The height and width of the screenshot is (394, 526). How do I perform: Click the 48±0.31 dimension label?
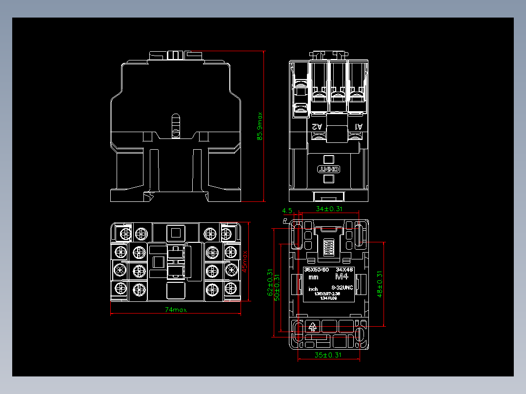[x=380, y=284]
